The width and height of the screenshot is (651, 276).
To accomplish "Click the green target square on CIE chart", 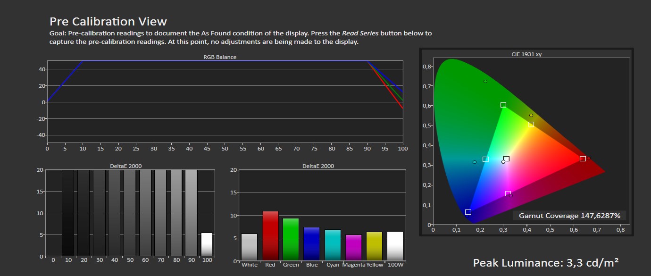I will click(x=503, y=105).
